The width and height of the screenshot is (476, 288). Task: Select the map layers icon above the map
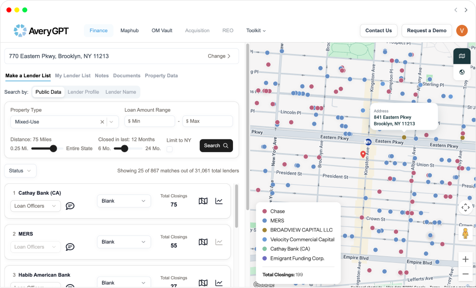[462, 56]
